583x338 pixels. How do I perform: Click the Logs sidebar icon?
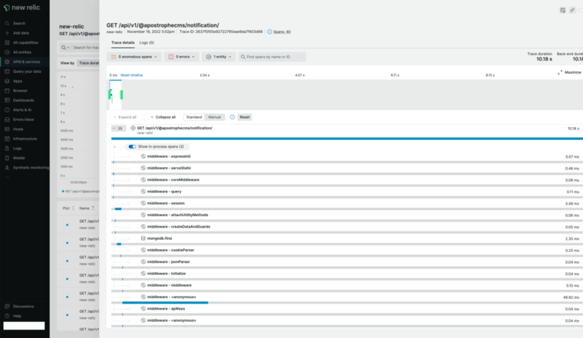pos(7,148)
